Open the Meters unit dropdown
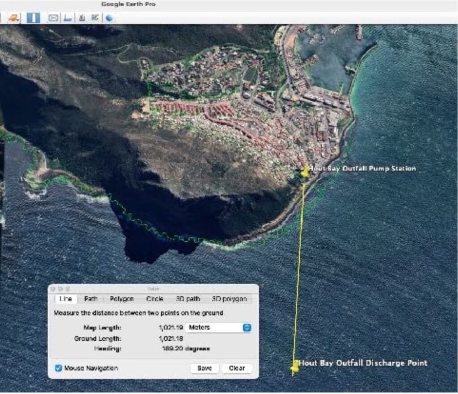This screenshot has width=458, height=394. 218,327
